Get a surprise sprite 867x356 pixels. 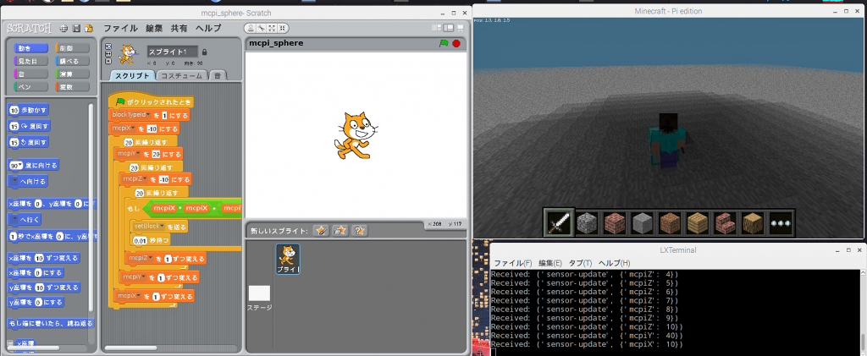pos(359,231)
